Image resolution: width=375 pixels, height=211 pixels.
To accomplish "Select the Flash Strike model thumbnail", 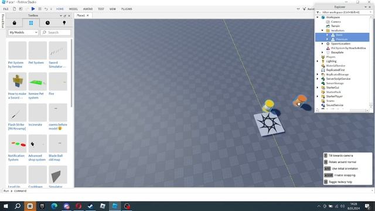I will pos(17,113).
